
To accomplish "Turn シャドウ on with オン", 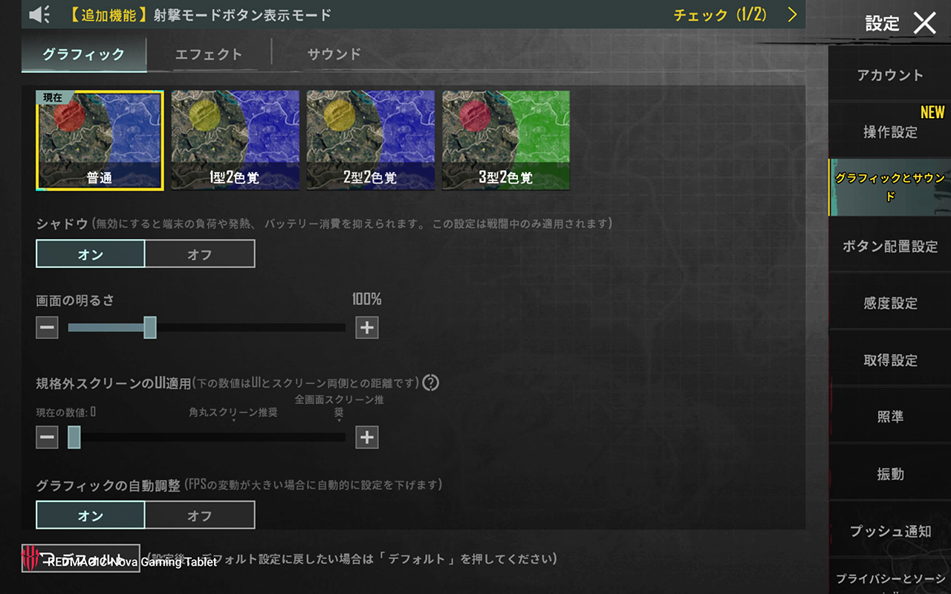I will pos(91,254).
